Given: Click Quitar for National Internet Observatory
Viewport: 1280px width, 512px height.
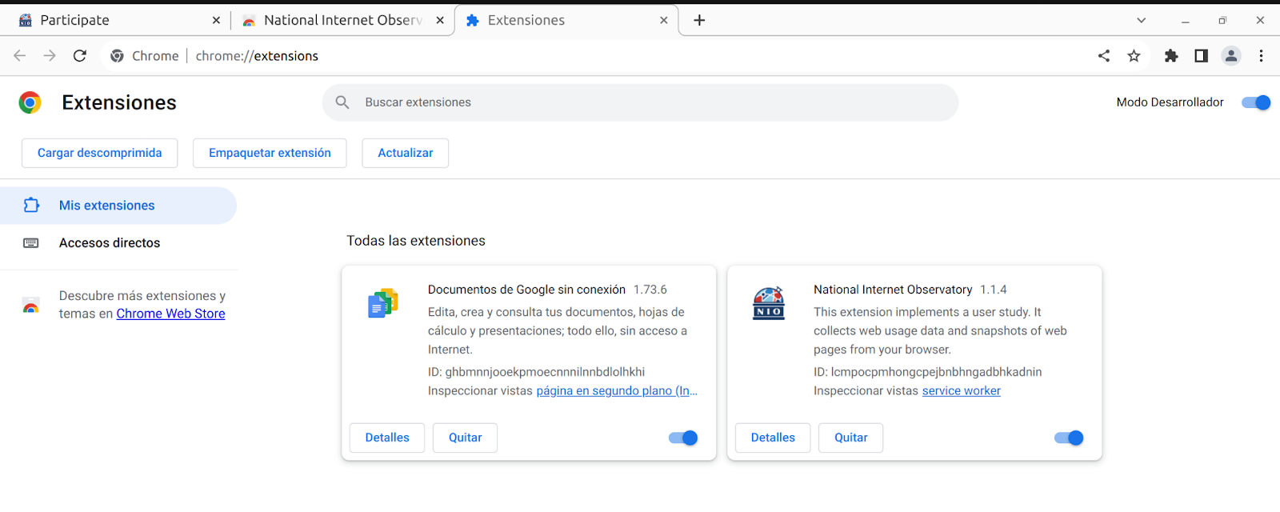Looking at the screenshot, I should click(850, 438).
